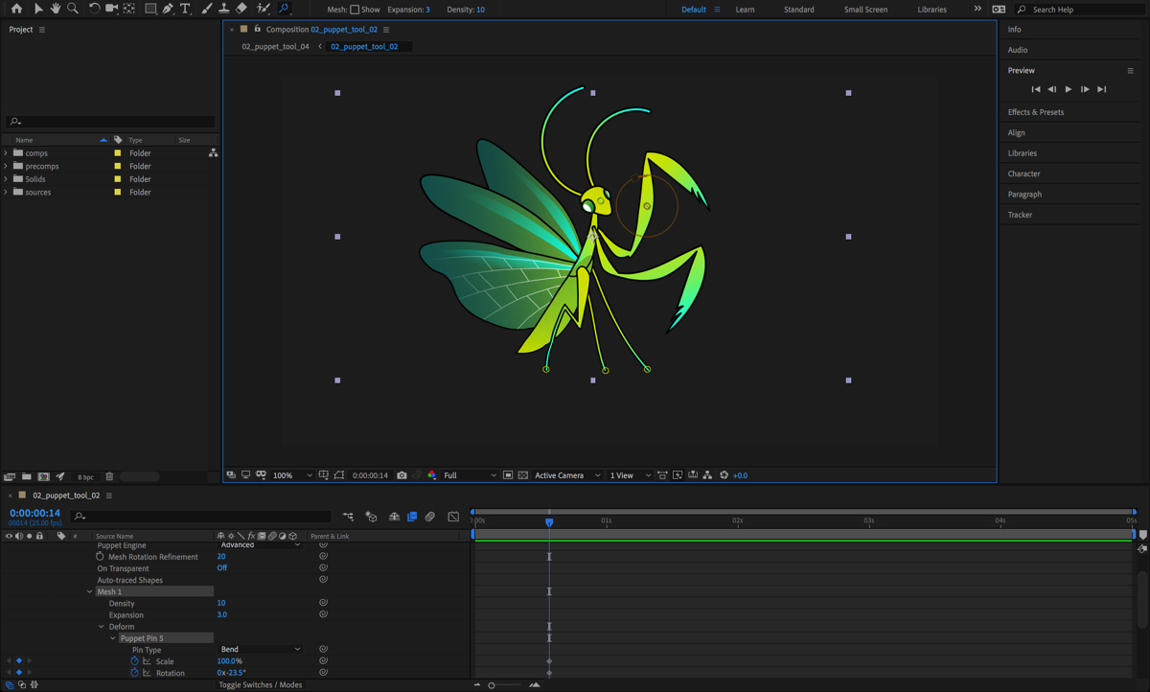Image resolution: width=1150 pixels, height=692 pixels.
Task: Open the resolution dropdown showing Full
Action: (x=470, y=475)
